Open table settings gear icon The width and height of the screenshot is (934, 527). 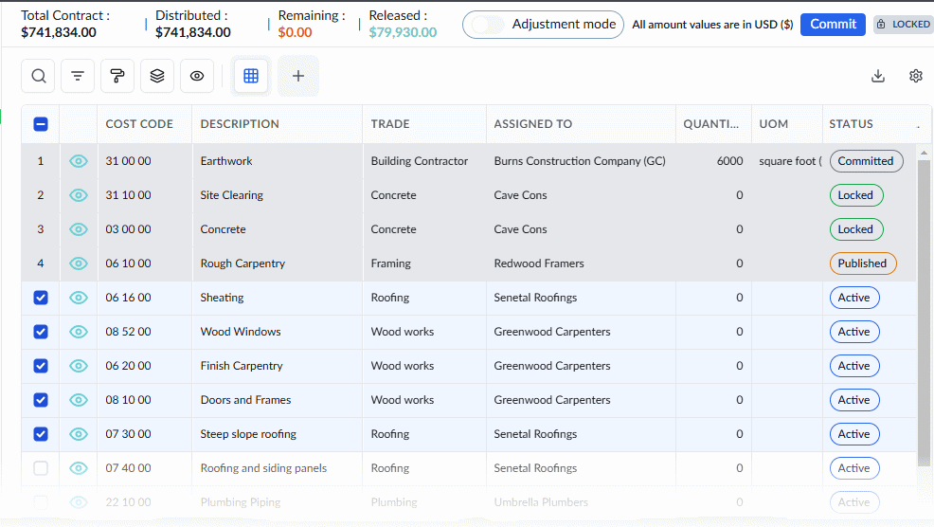pos(916,76)
